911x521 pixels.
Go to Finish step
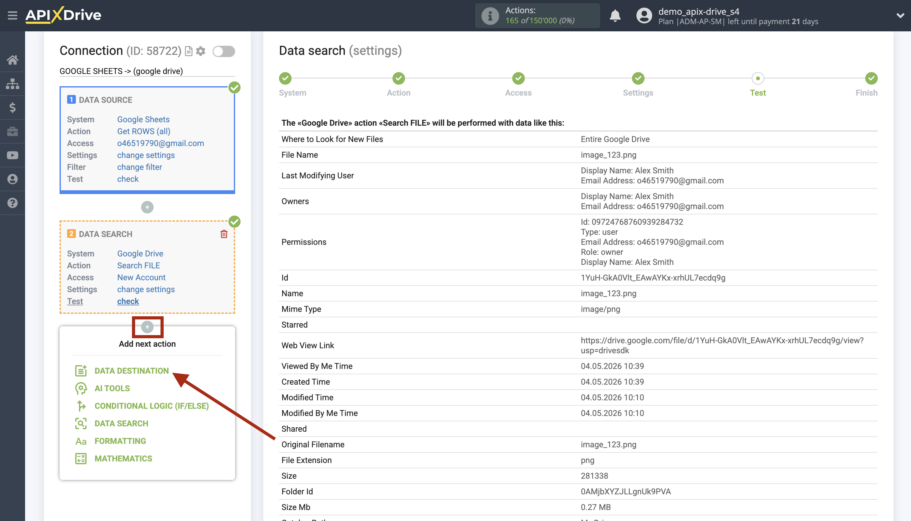click(x=871, y=78)
